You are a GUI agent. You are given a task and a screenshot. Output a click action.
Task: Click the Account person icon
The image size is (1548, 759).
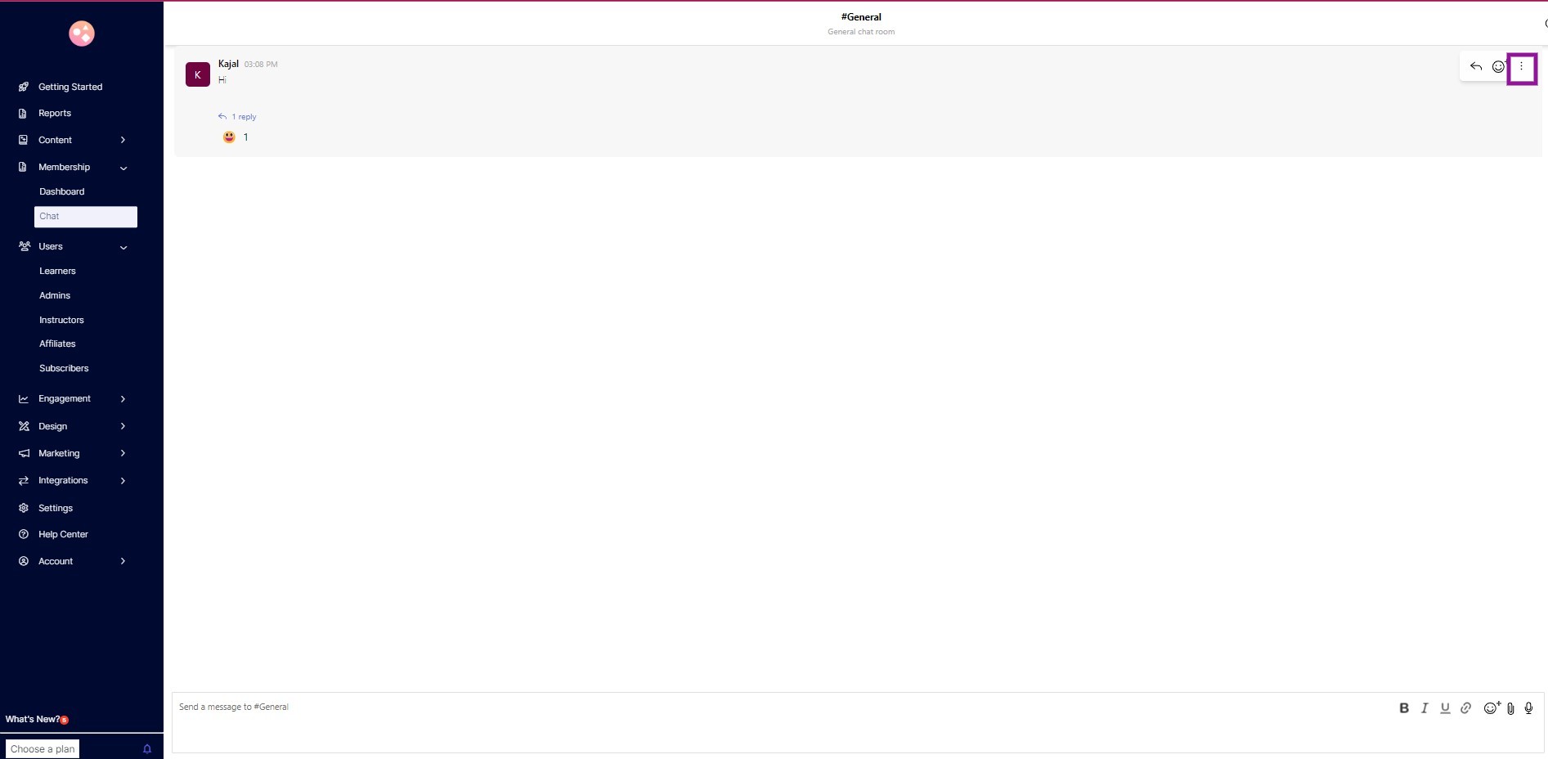(24, 561)
